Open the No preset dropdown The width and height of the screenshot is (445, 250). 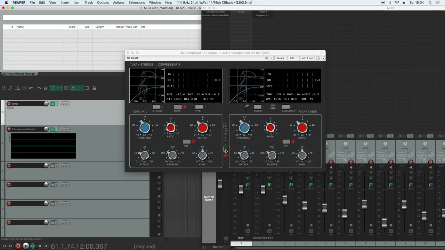pyautogui.click(x=196, y=58)
